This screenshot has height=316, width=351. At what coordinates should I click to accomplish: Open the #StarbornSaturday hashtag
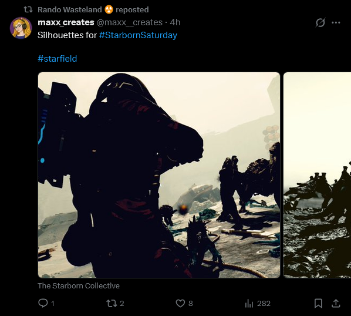(x=138, y=35)
